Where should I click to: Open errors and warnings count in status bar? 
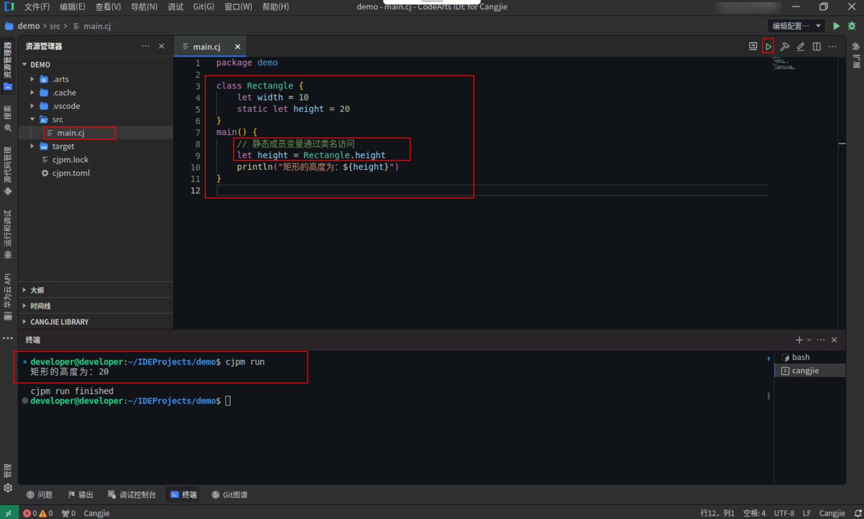point(38,513)
